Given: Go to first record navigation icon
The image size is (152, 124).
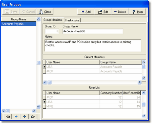Looking at the screenshot, I should tap(8, 117).
